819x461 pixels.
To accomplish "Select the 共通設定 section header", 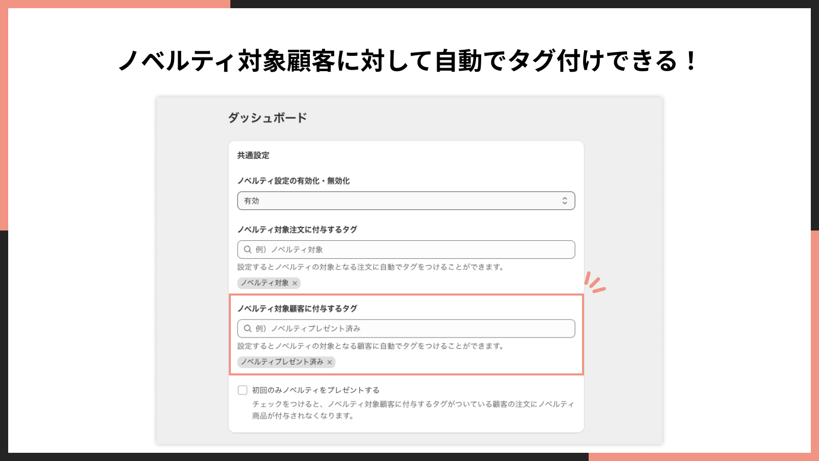I will click(x=252, y=156).
